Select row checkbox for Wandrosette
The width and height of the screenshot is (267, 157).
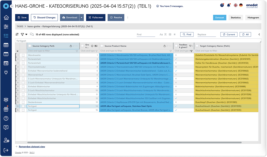(23, 55)
